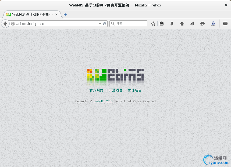Open the 开源项目 link
The image size is (231, 167).
(x=115, y=90)
